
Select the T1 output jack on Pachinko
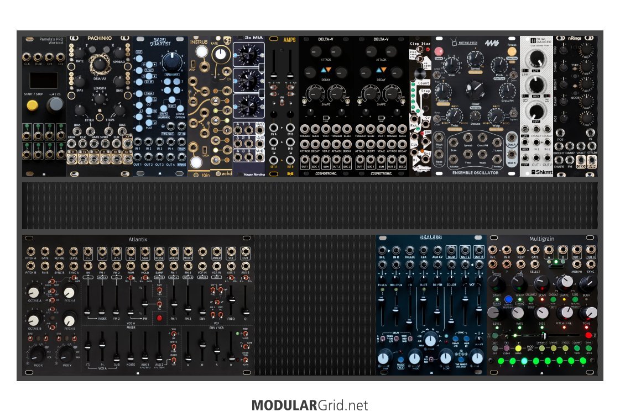pyautogui.click(x=72, y=159)
